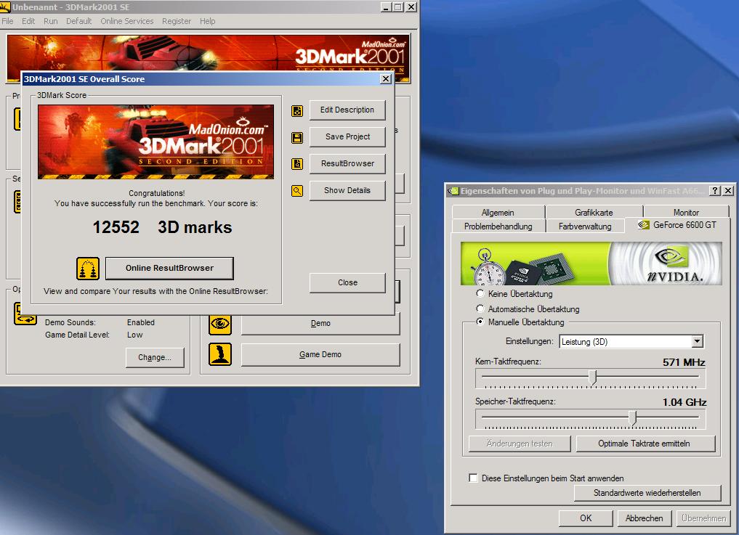Click the Abbrechen button
The image size is (739, 535).
coord(645,518)
